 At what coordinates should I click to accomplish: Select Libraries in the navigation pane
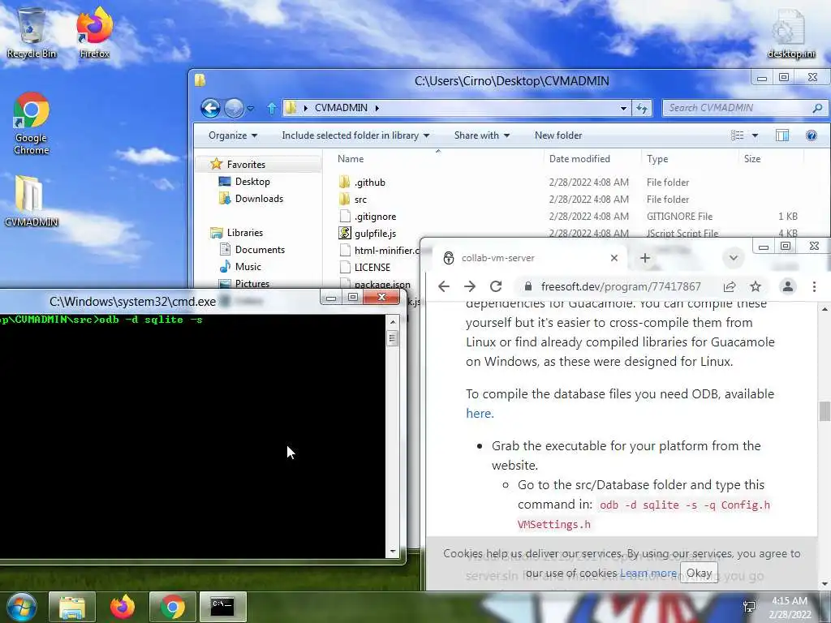[244, 233]
